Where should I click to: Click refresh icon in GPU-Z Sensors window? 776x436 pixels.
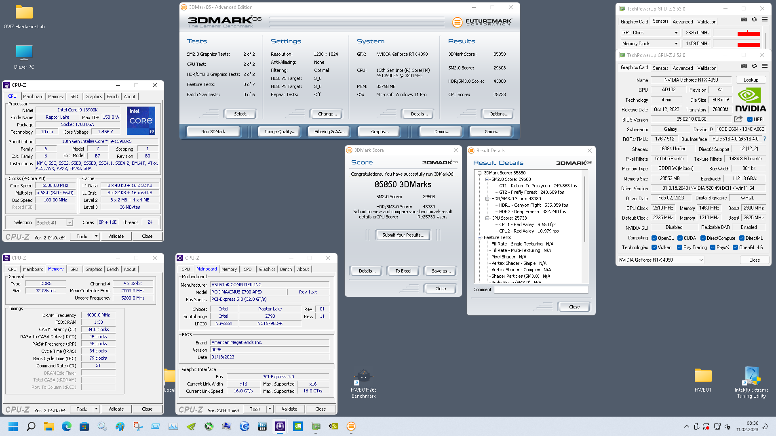754,19
